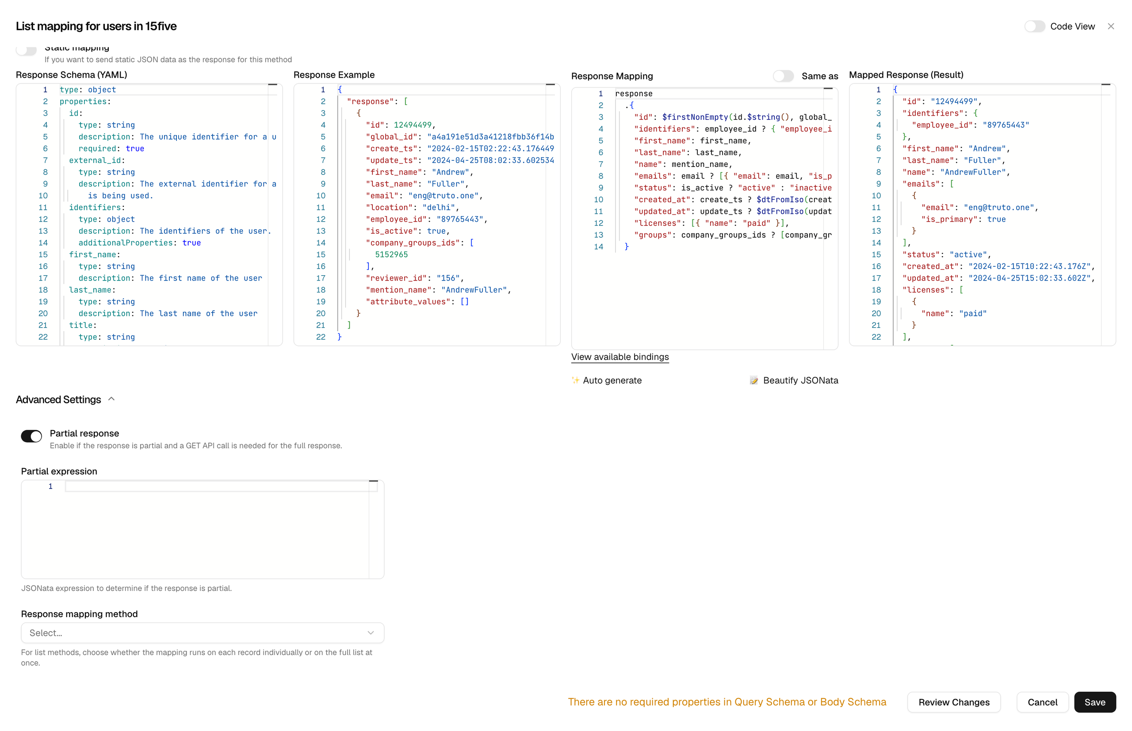Click the "type: object" line in Response Schema

click(88, 90)
